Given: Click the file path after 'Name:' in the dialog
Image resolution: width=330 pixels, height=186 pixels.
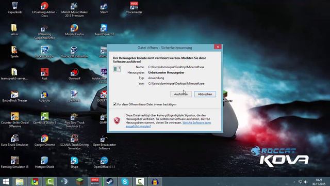Looking at the screenshot, I should (x=176, y=67).
